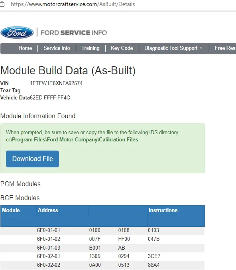Click the Ford Service Info title text

coord(74,33)
